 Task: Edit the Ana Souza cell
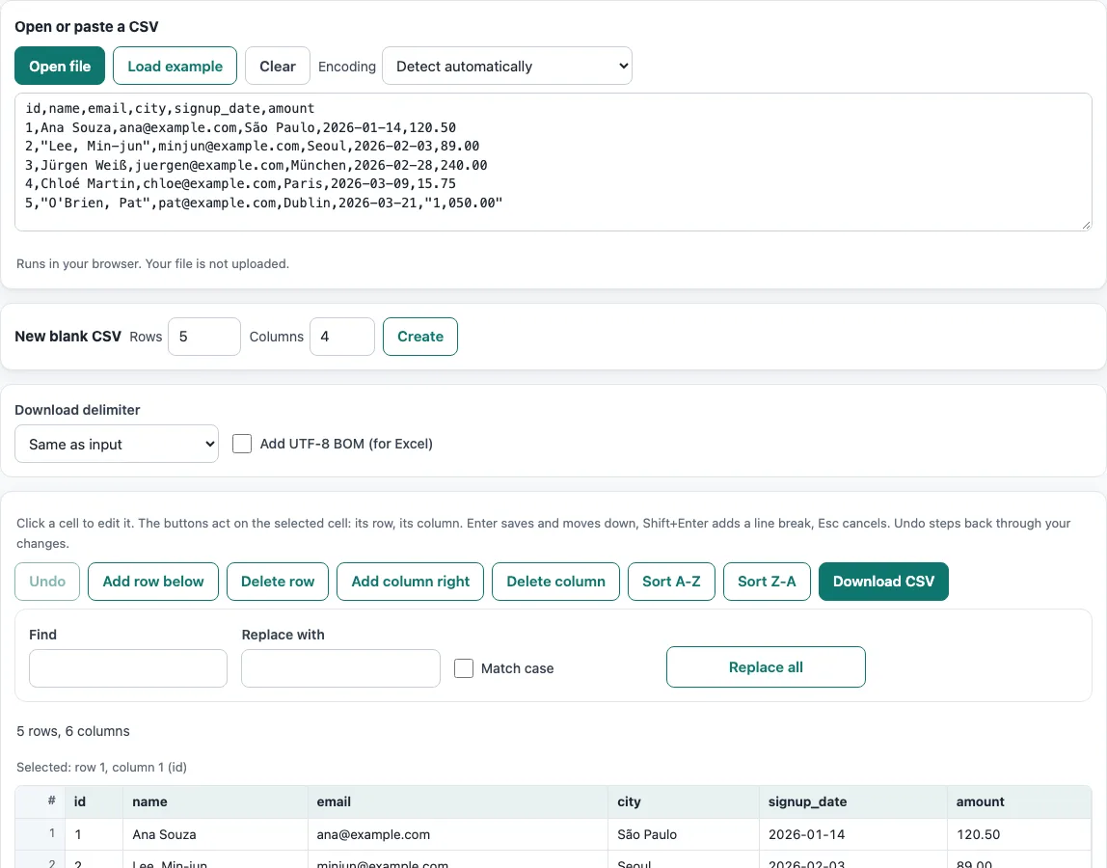coord(215,834)
